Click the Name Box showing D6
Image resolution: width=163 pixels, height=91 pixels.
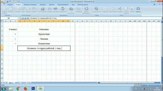pos(9,18)
